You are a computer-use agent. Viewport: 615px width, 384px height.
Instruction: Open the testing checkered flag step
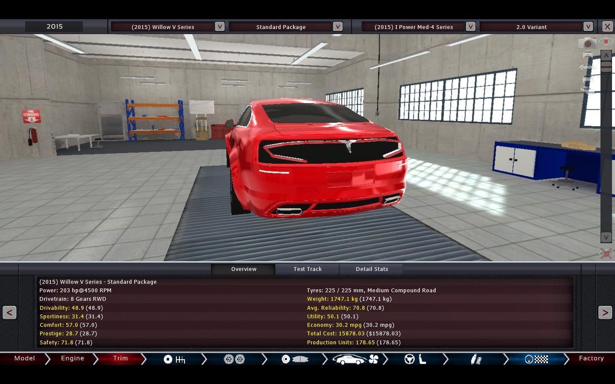point(536,359)
